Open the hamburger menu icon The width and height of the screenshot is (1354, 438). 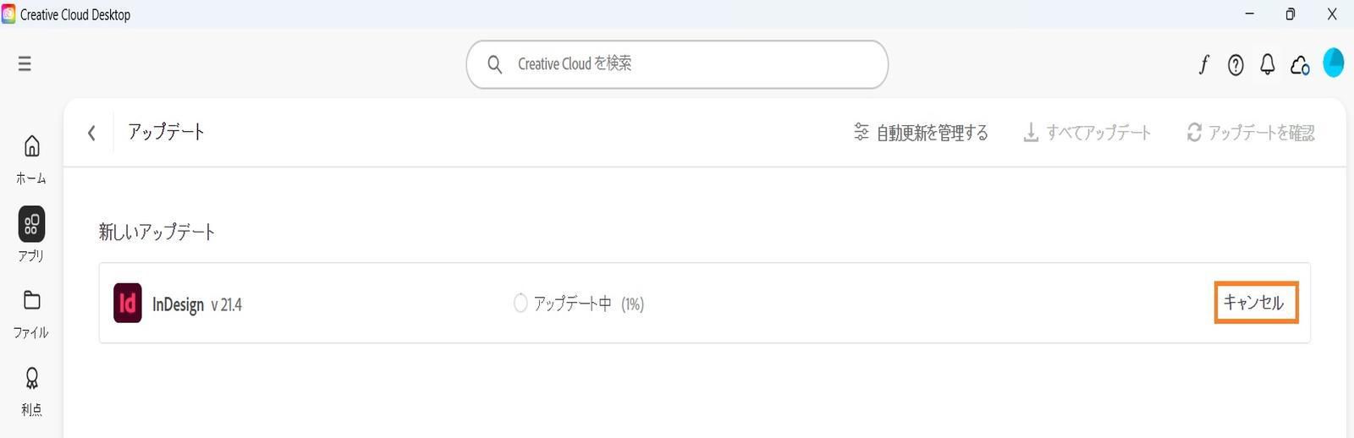(25, 63)
